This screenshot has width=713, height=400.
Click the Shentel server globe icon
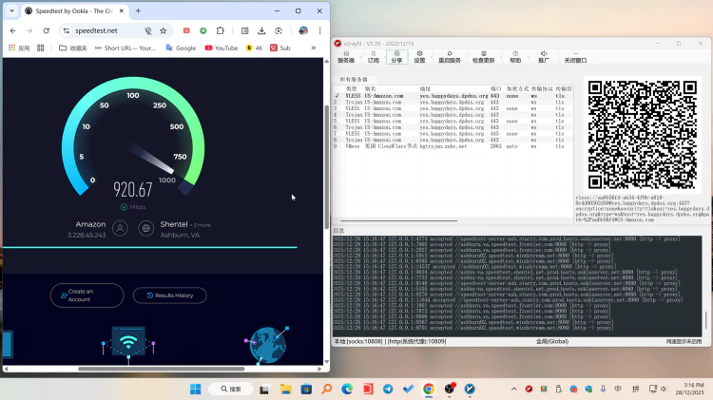click(x=146, y=228)
